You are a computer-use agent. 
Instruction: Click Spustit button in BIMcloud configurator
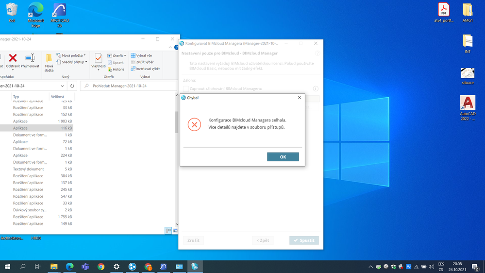coord(304,240)
